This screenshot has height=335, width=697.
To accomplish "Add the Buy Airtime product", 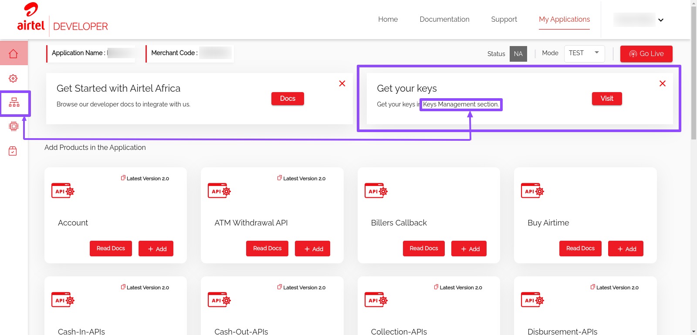I will pos(626,249).
